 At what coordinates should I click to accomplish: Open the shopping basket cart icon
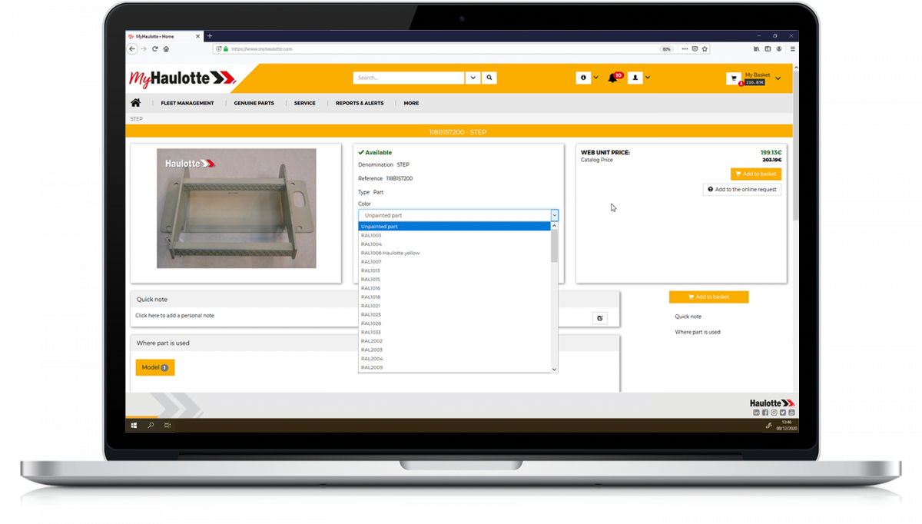click(x=734, y=78)
